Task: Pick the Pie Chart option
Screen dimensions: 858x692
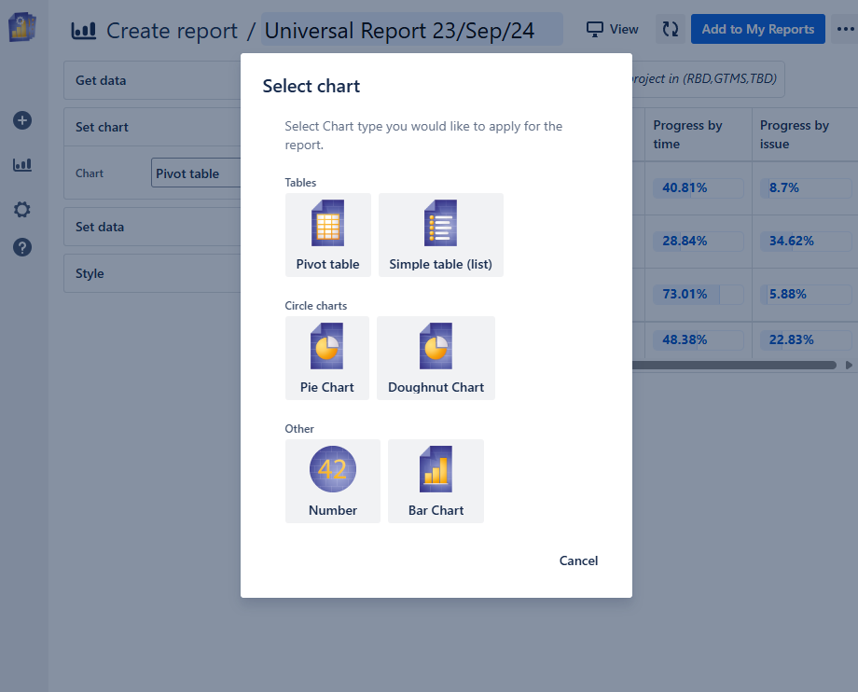Action: pos(327,358)
